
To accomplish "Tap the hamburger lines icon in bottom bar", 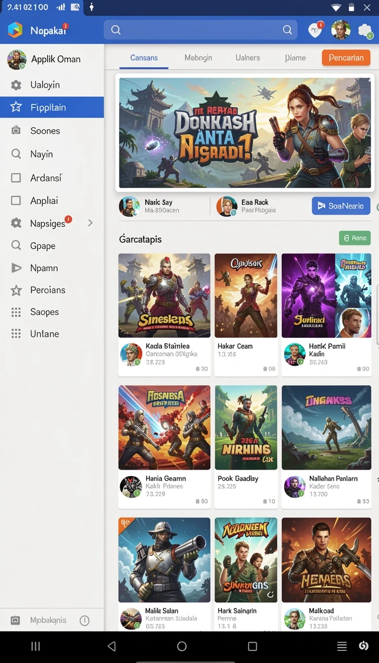I will pyautogui.click(x=341, y=646).
